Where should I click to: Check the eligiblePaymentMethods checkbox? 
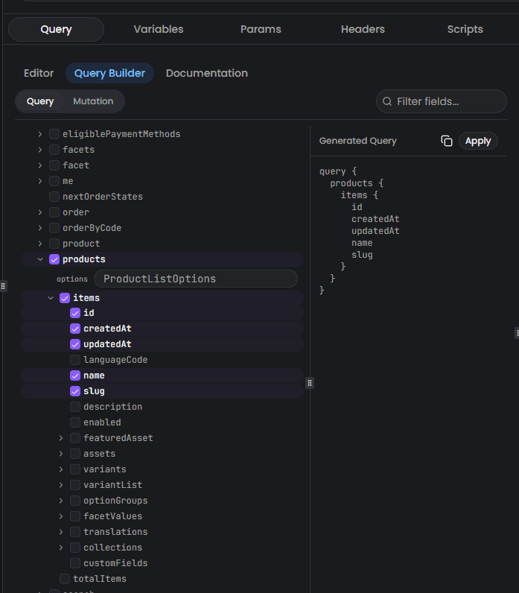pyautogui.click(x=54, y=134)
